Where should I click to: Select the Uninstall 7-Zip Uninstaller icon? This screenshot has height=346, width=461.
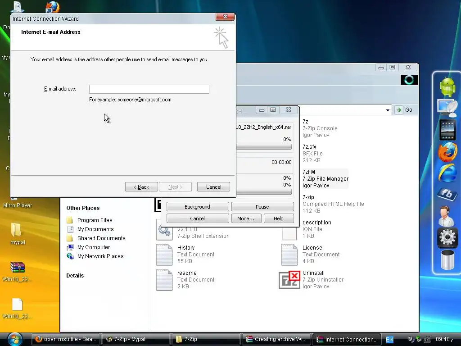(289, 280)
